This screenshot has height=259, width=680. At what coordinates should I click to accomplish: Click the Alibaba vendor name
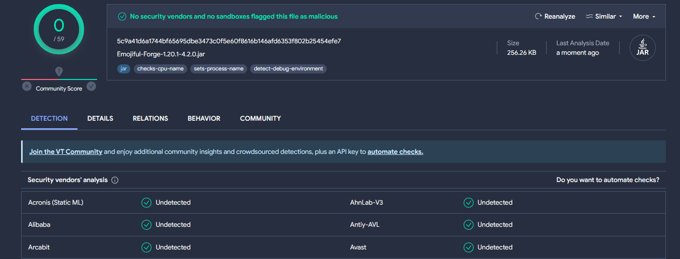(x=39, y=225)
